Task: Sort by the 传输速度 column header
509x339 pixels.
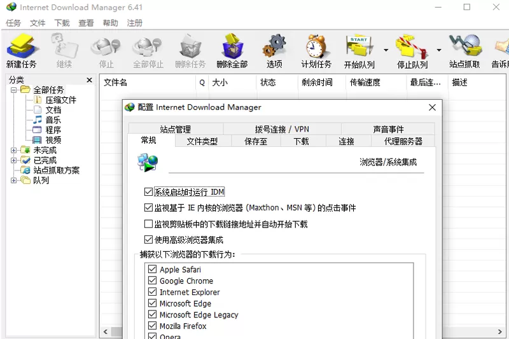Action: click(x=376, y=83)
